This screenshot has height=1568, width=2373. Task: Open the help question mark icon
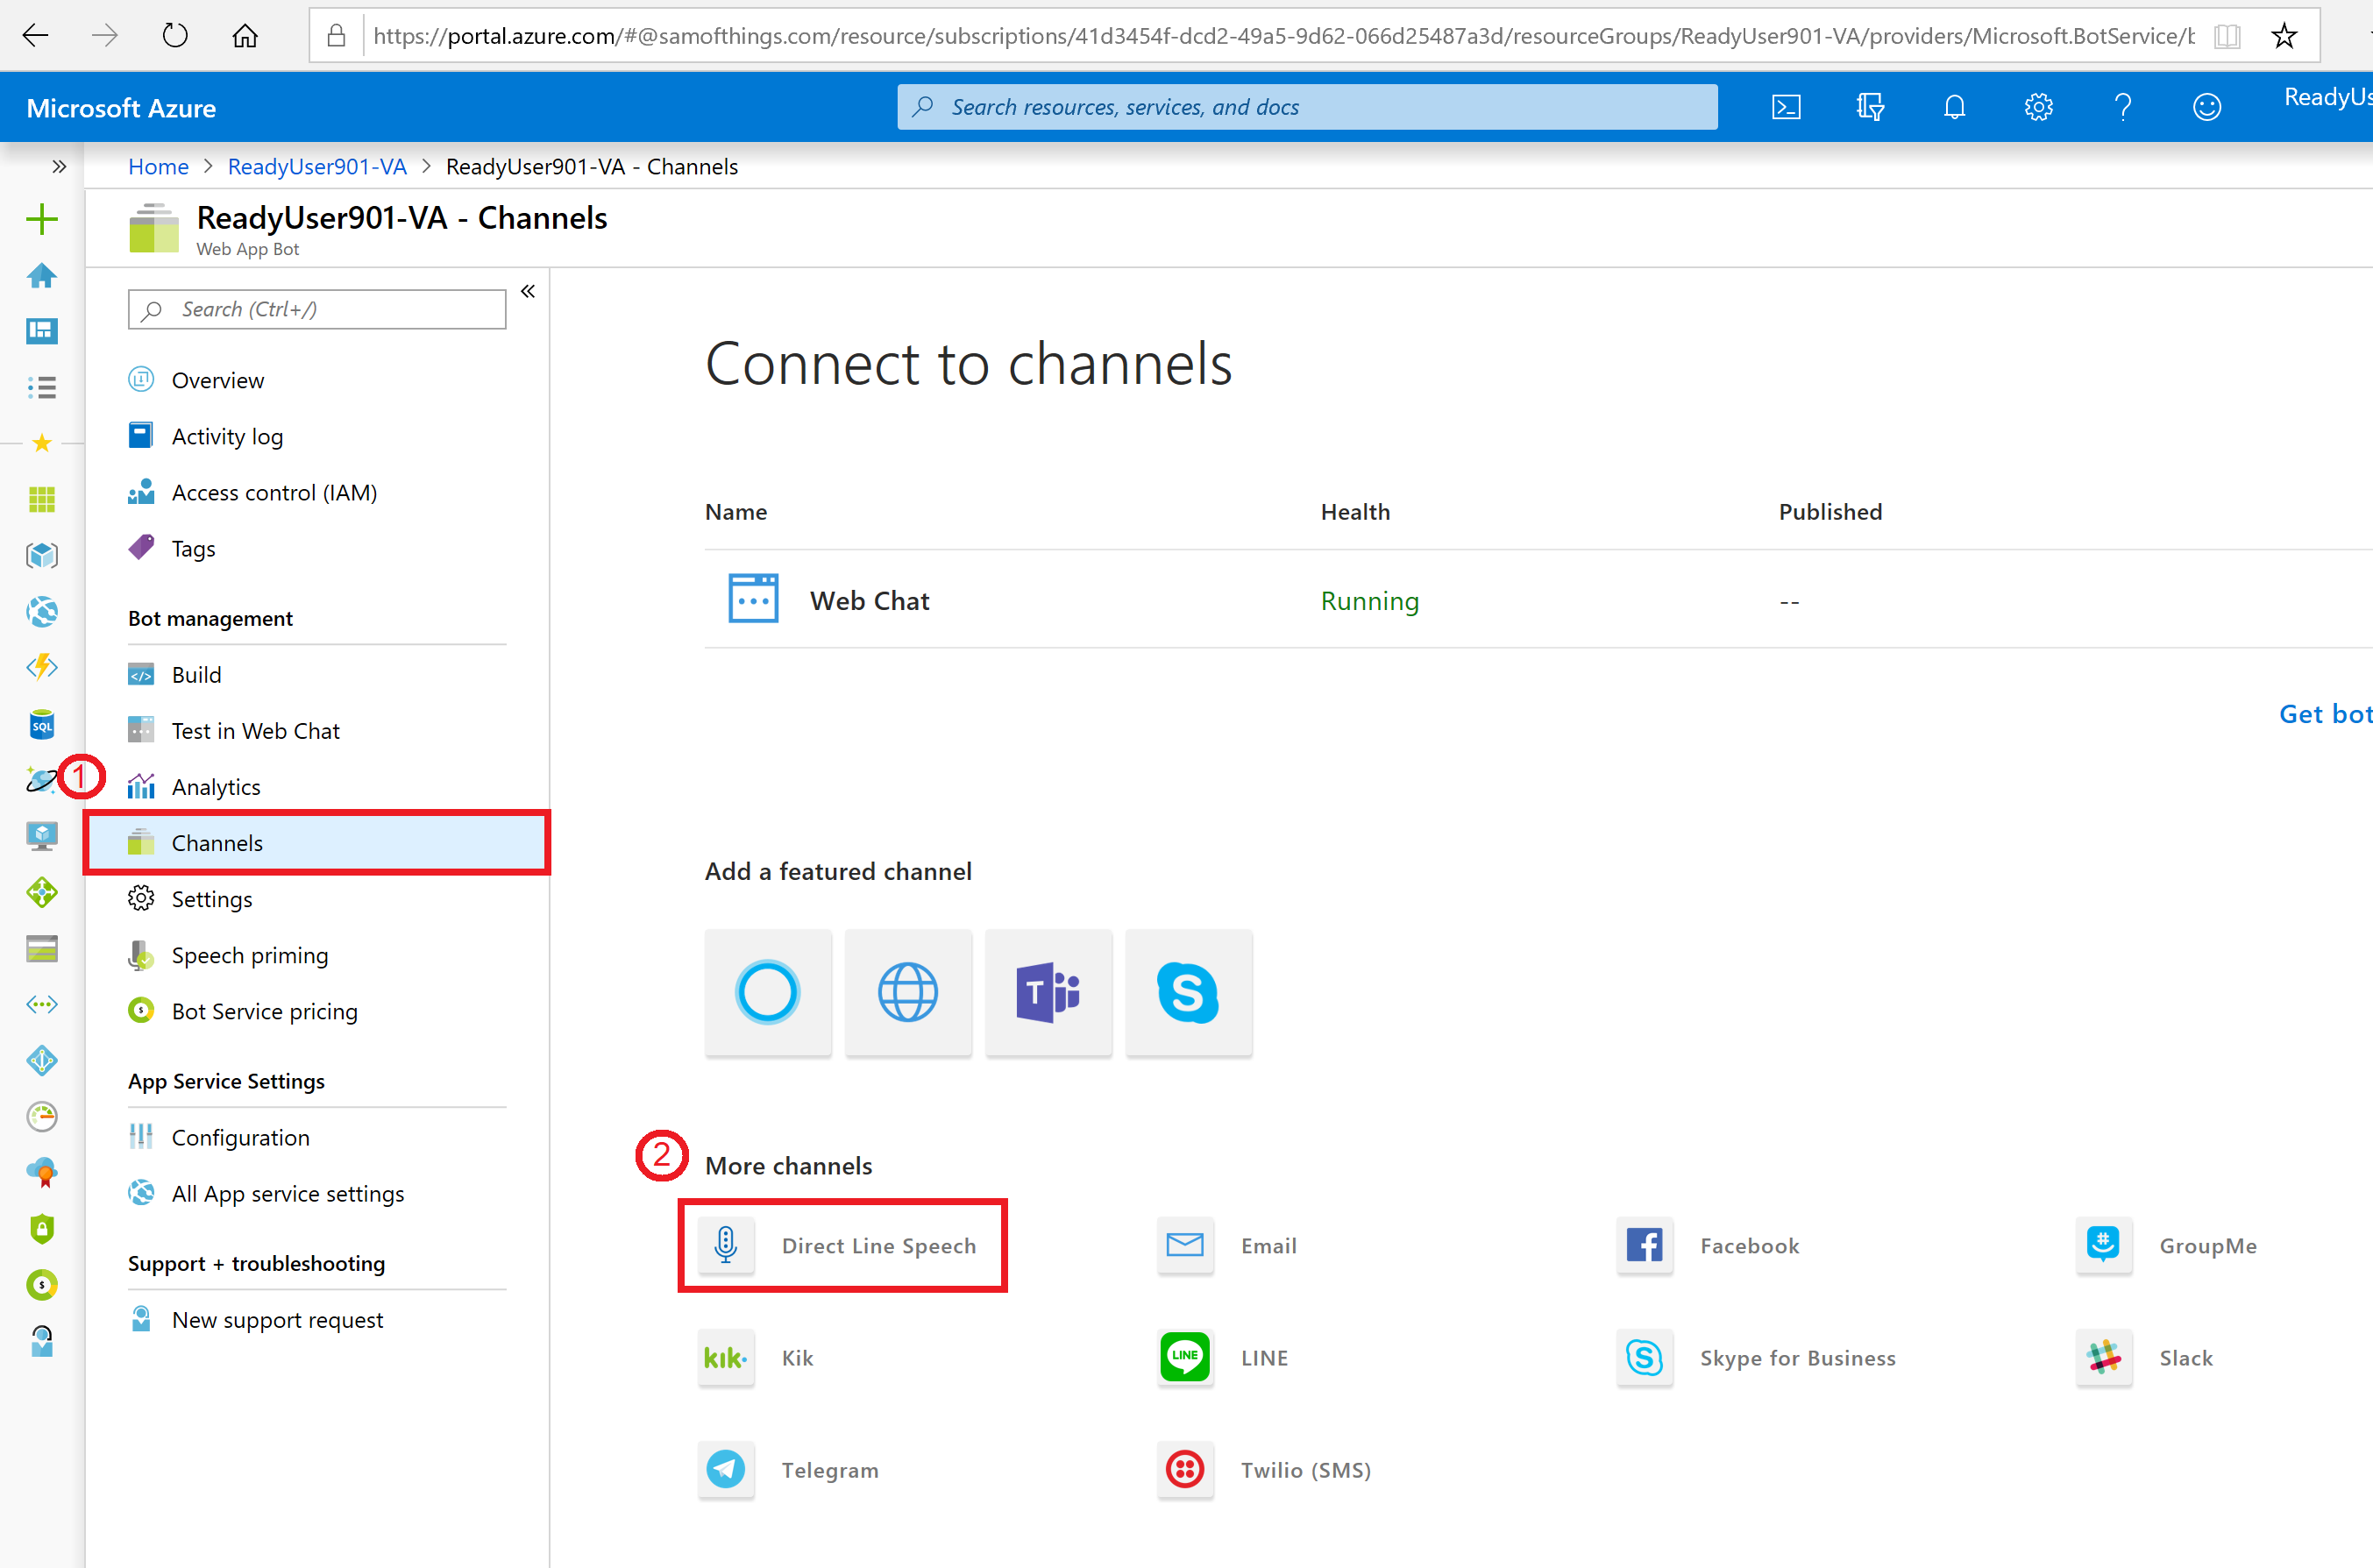[x=2122, y=107]
